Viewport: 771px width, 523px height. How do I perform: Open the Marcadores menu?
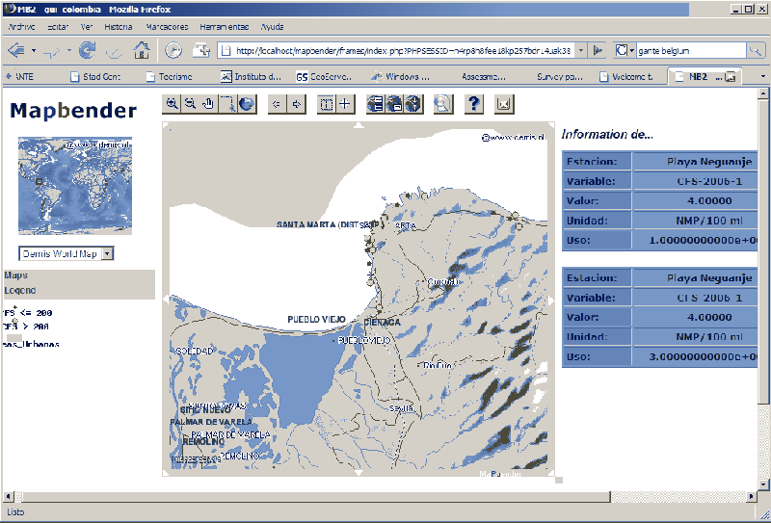point(169,27)
